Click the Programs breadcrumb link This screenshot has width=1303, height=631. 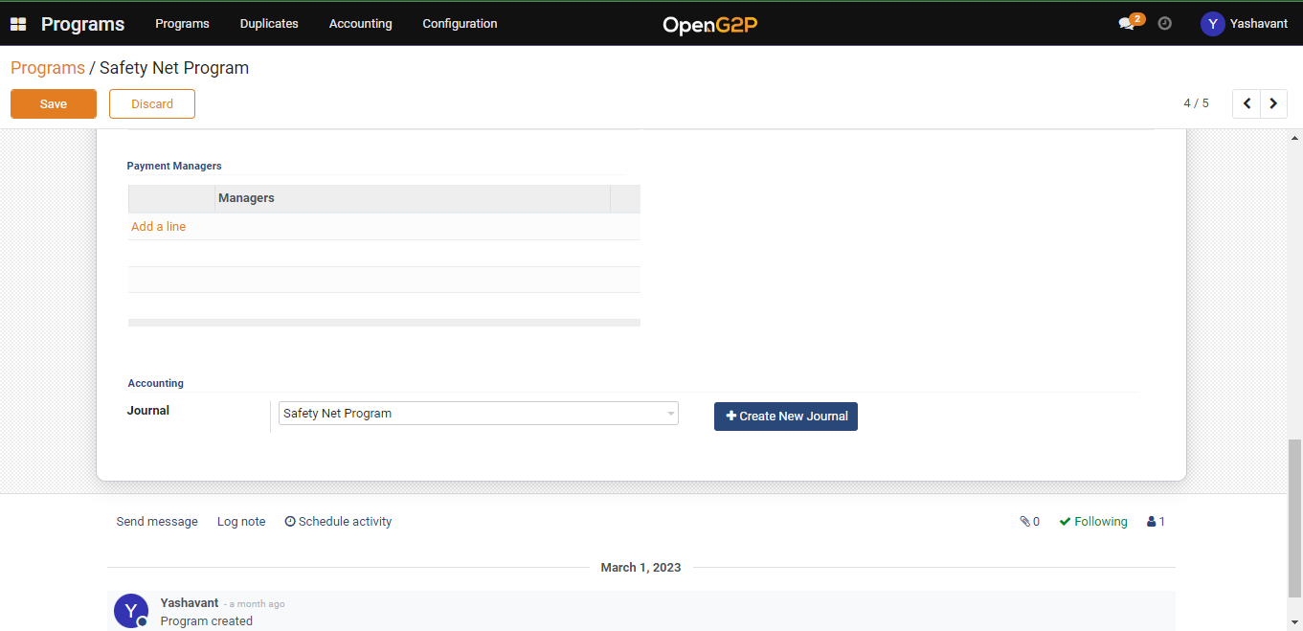point(48,68)
